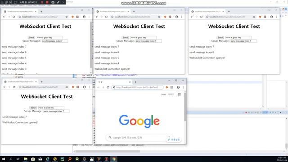The width and height of the screenshot is (288, 162).
Task: Open profile avatar in Google window
Action: [178, 87]
